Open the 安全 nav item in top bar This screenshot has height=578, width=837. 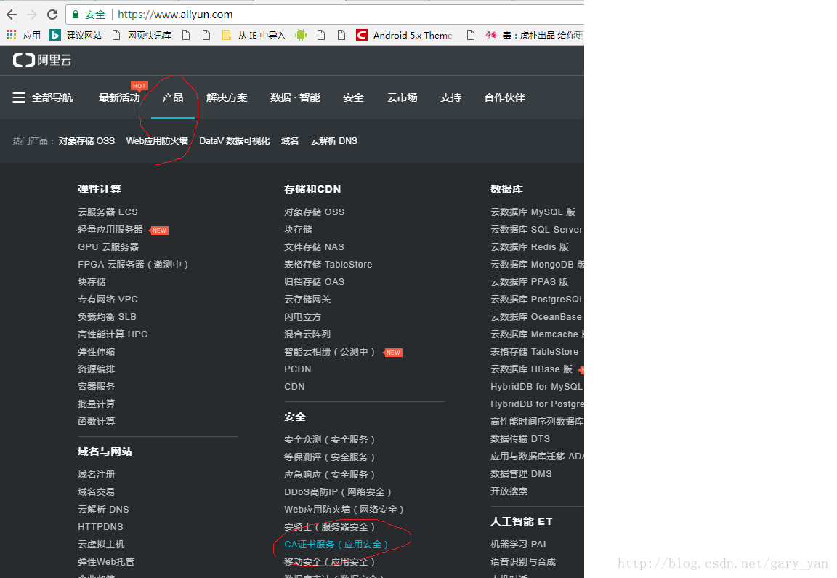[353, 97]
